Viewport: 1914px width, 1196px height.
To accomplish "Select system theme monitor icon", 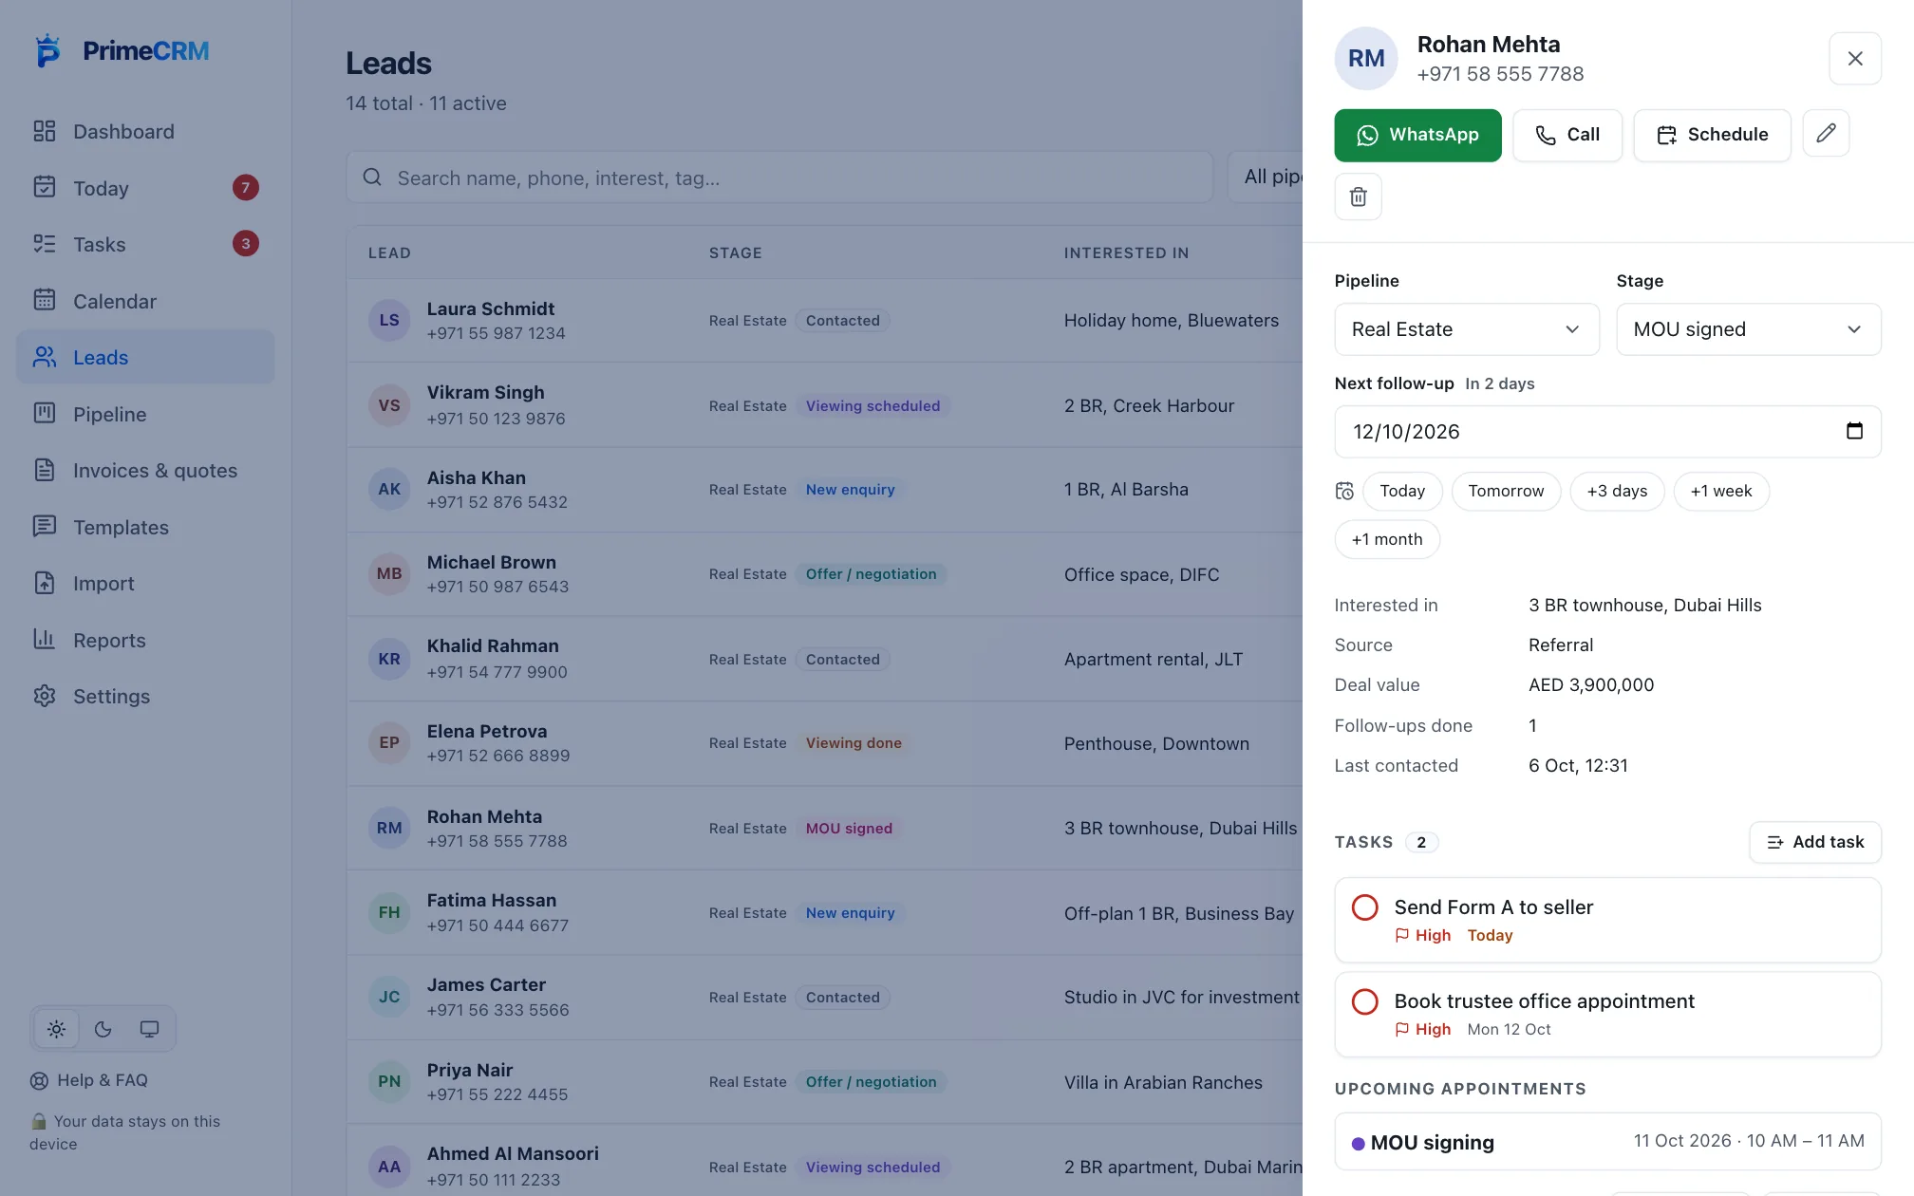I will (x=149, y=1029).
